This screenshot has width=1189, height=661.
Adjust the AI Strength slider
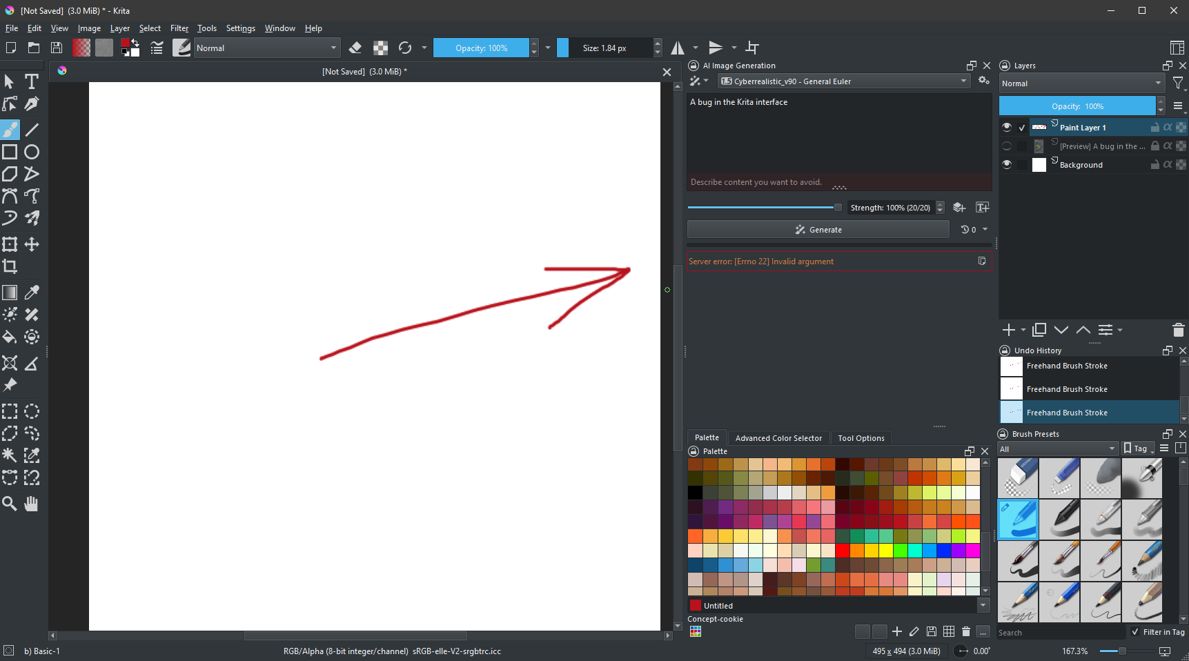[x=765, y=207]
